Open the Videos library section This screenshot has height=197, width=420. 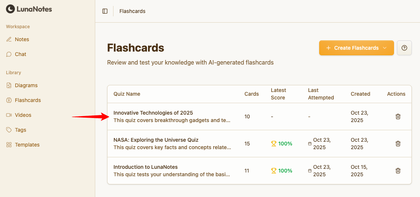pyautogui.click(x=23, y=115)
